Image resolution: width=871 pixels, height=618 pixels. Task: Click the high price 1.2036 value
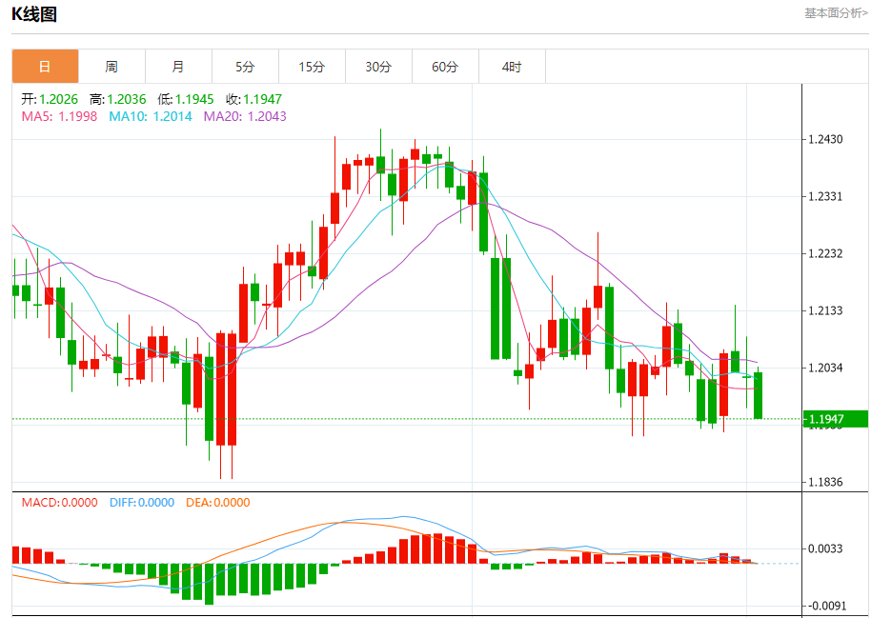pyautogui.click(x=126, y=99)
